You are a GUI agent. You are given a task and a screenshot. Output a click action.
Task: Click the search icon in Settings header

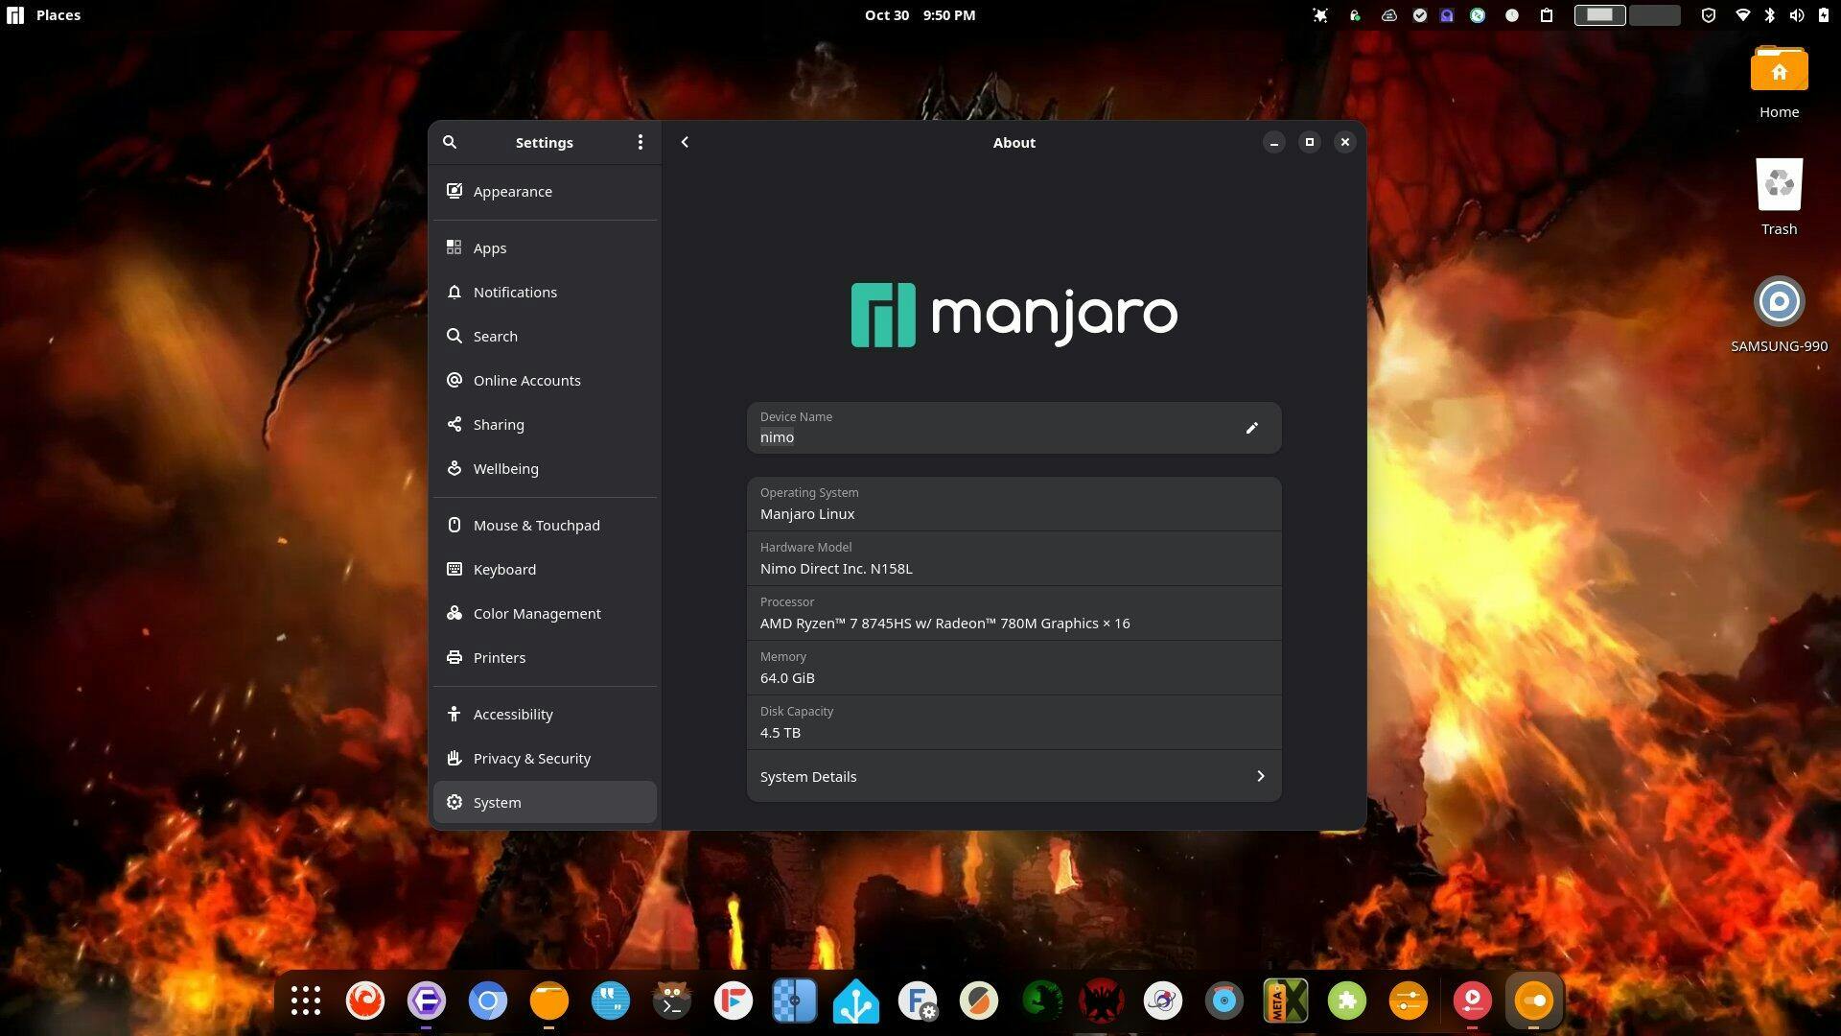pos(450,142)
